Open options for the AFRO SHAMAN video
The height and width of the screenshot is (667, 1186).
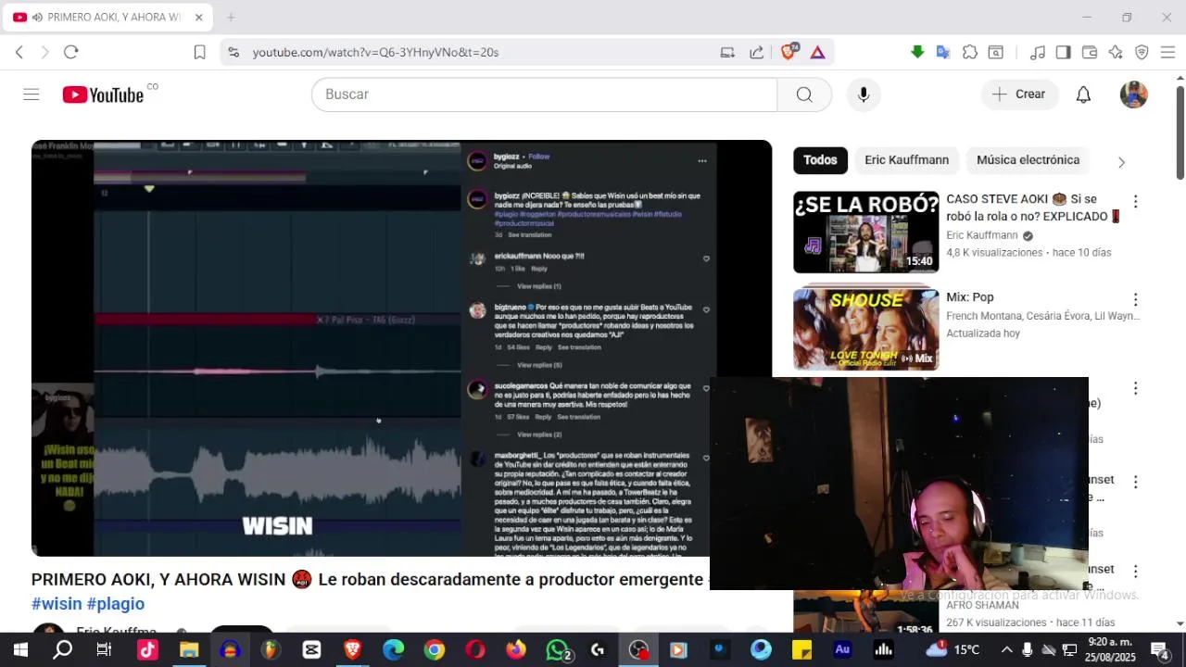1135,572
